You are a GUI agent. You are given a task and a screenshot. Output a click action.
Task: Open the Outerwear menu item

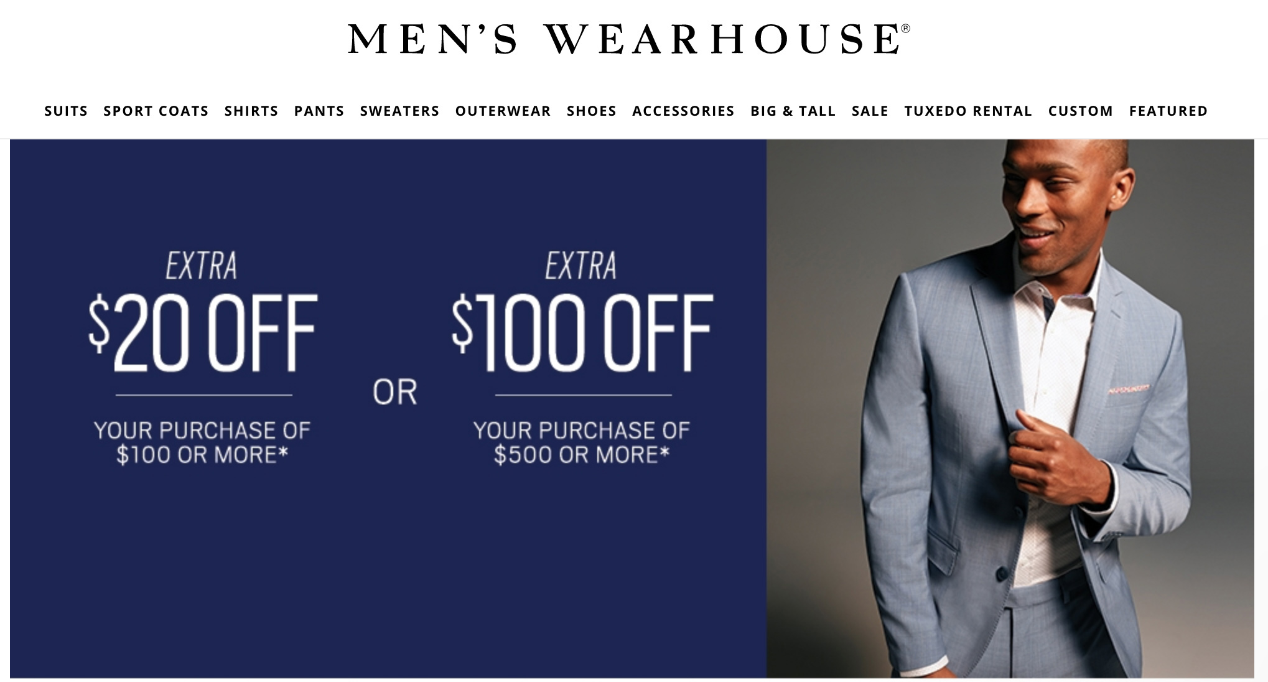coord(503,111)
